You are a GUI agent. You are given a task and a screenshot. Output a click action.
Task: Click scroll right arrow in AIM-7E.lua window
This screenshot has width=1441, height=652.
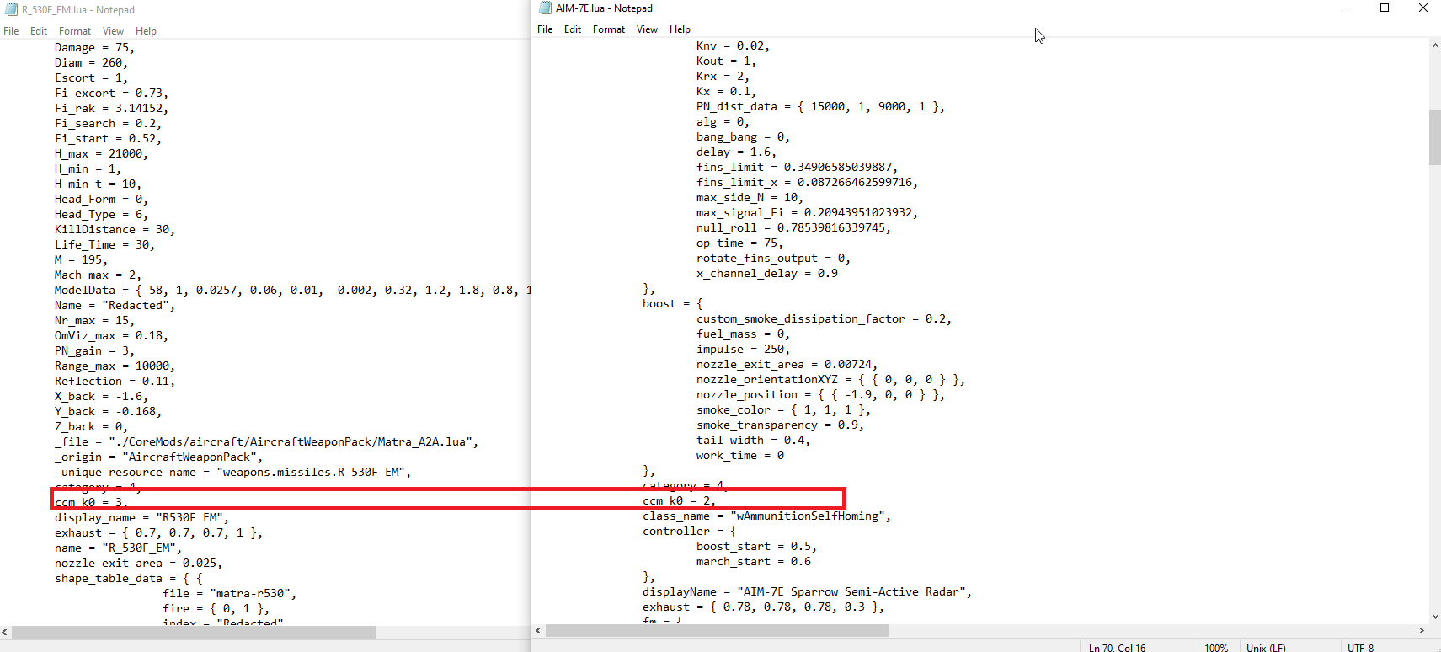pyautogui.click(x=1422, y=630)
